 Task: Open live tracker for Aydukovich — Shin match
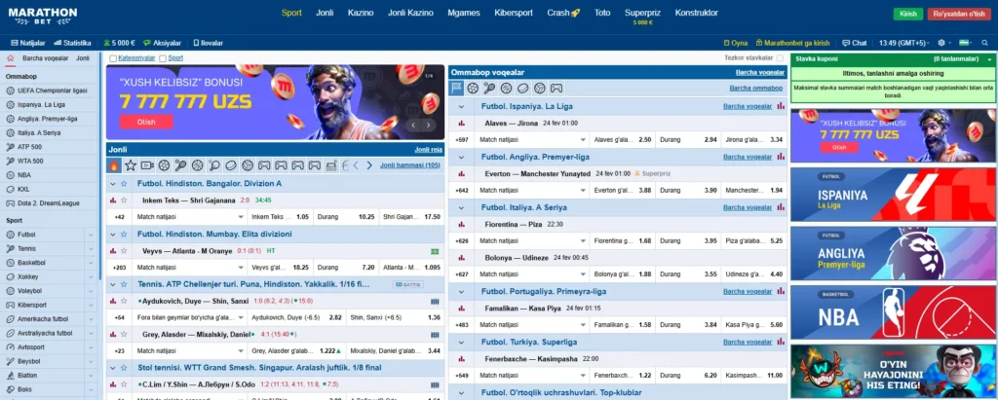click(435, 301)
